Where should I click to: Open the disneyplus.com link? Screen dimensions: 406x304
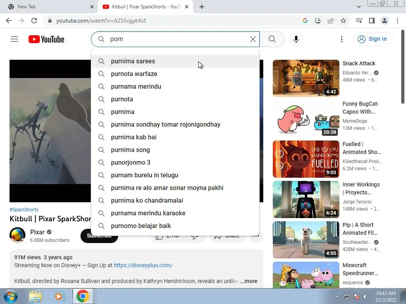tap(143, 265)
